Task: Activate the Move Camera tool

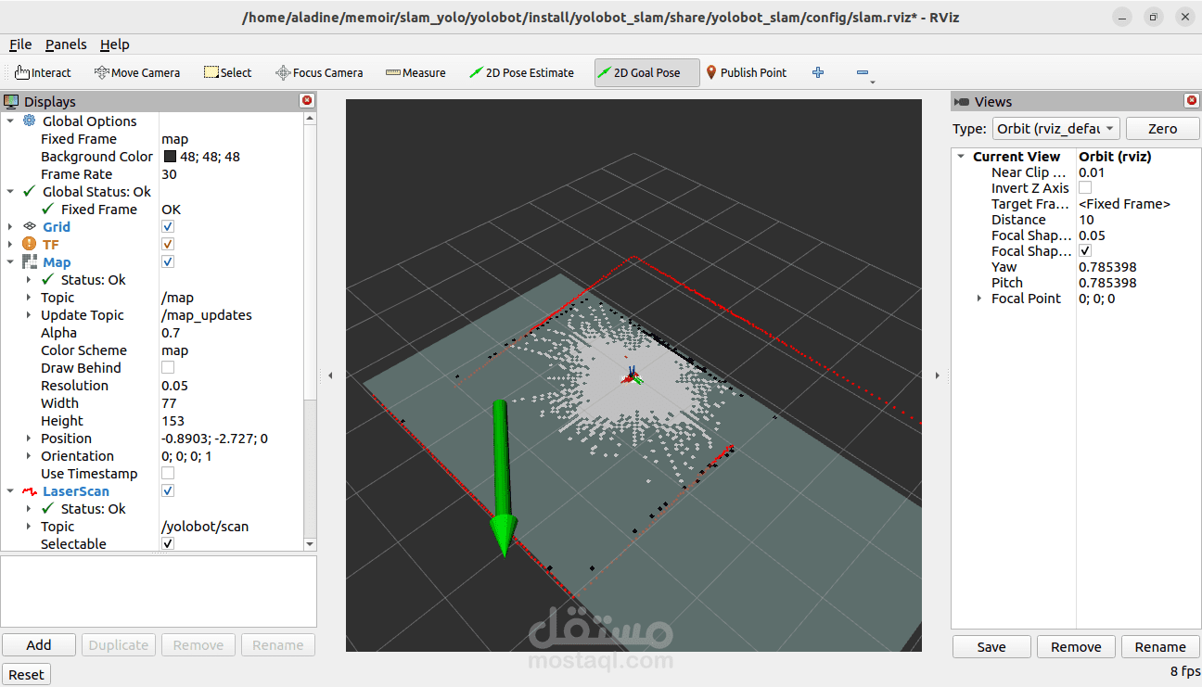Action: [x=138, y=72]
